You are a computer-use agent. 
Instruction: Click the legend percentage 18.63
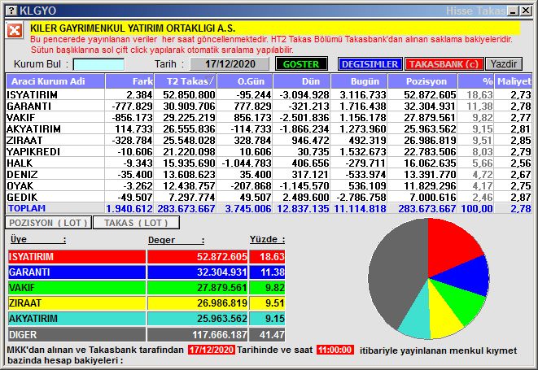click(x=272, y=256)
